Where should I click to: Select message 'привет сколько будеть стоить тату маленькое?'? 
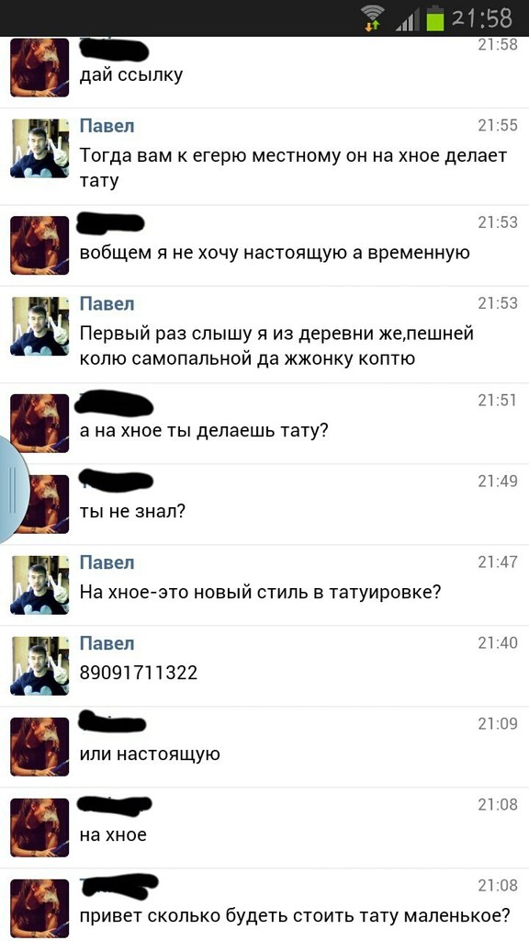(296, 916)
